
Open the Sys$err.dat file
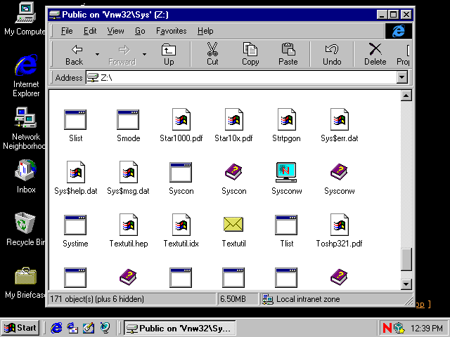pyautogui.click(x=340, y=120)
